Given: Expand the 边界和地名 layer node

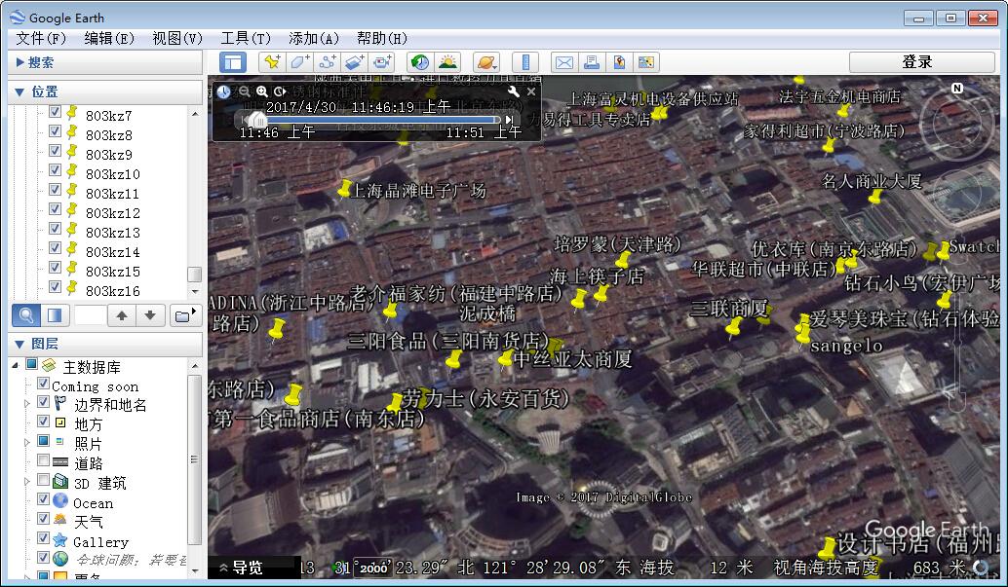Looking at the screenshot, I should [27, 404].
